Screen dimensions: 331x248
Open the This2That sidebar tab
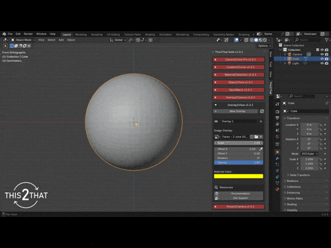coord(271,87)
